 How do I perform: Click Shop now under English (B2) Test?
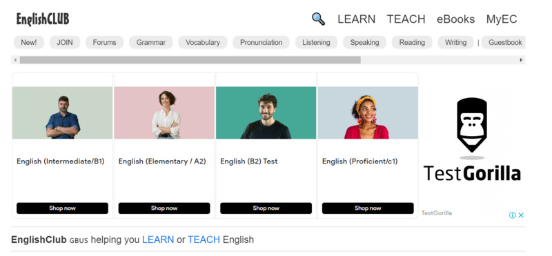coord(266,208)
